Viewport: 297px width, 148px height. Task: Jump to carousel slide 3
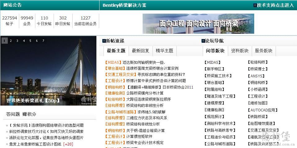[17, 41]
